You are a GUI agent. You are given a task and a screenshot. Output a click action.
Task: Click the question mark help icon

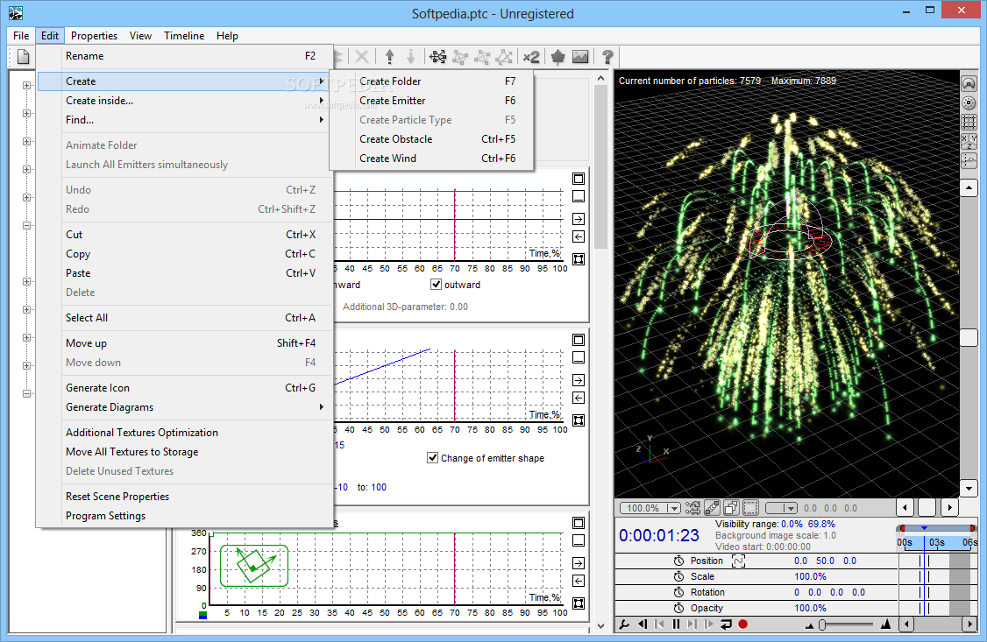click(x=607, y=57)
